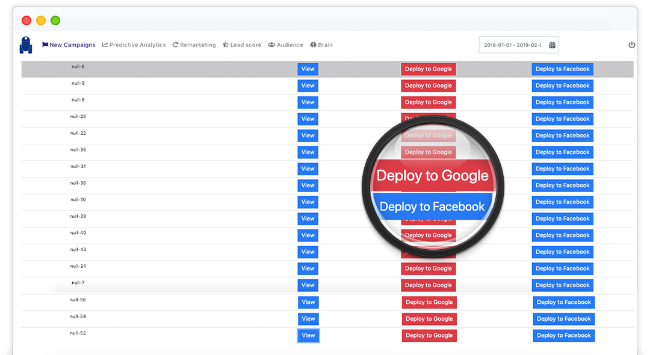650x355 pixels.
Task: Select the null-52 campaign name
Action: point(78,333)
